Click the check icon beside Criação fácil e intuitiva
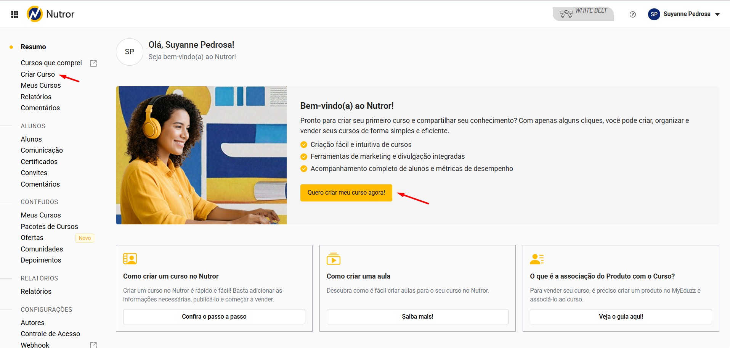Viewport: 730px width, 348px height. pos(304,145)
